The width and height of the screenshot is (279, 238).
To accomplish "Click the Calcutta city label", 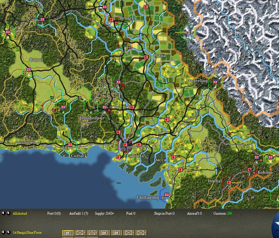I will 135,156.
